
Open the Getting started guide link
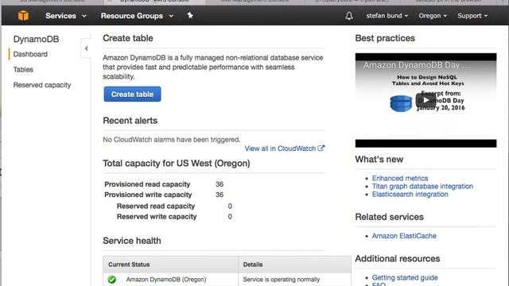tap(405, 277)
